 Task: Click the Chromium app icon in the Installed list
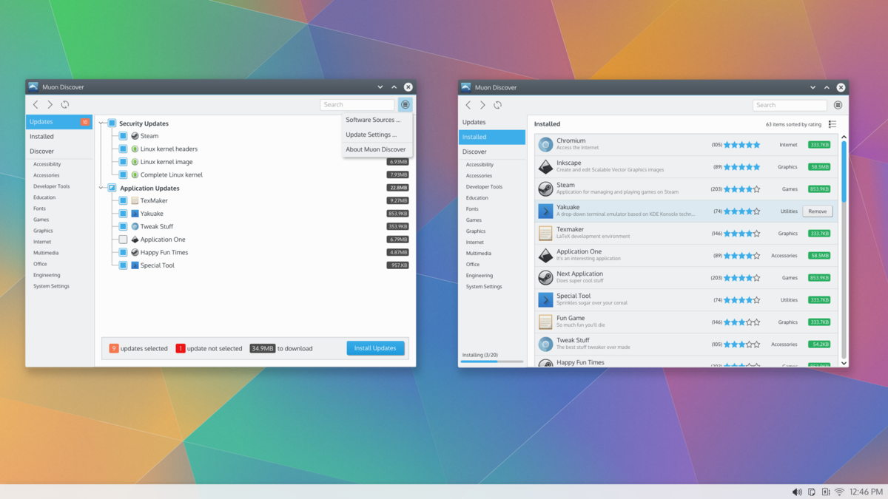click(545, 145)
